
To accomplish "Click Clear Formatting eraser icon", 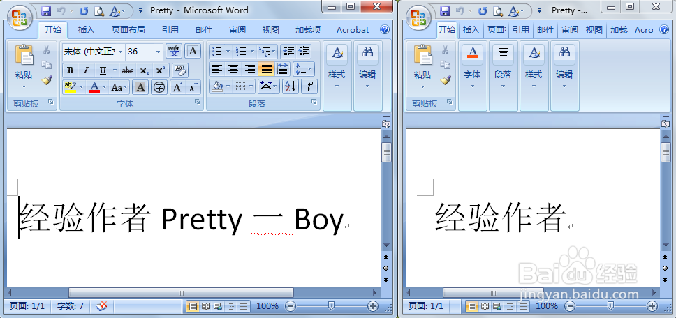I will (x=179, y=70).
